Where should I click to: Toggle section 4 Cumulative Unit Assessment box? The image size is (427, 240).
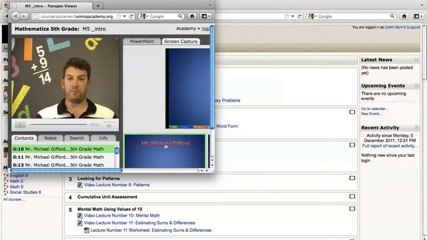click(352, 197)
